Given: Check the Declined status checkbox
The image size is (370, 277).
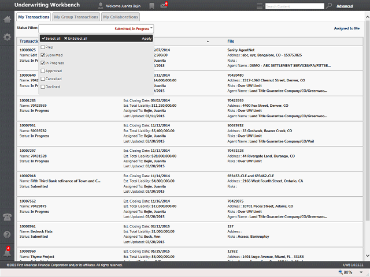Looking at the screenshot, I should point(43,87).
